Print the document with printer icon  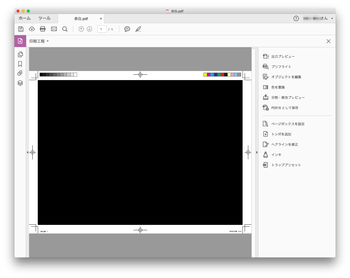coord(43,29)
